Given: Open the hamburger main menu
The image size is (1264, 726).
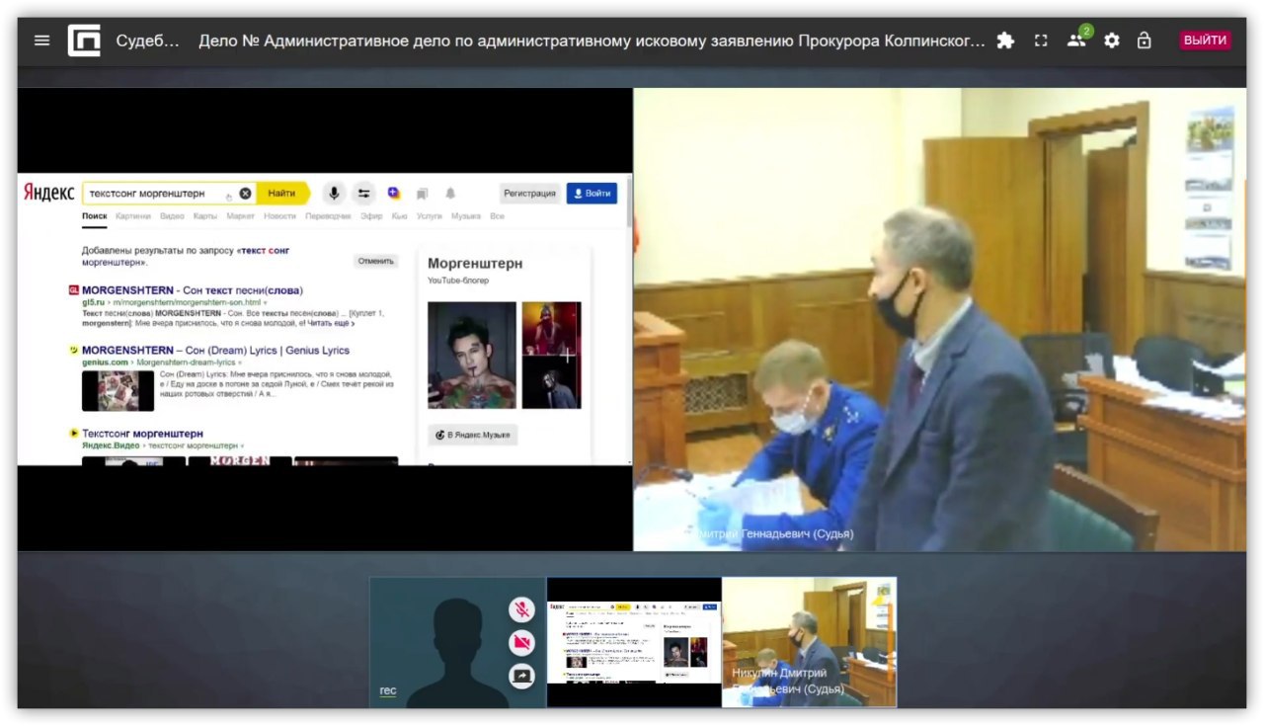Looking at the screenshot, I should pyautogui.click(x=41, y=40).
